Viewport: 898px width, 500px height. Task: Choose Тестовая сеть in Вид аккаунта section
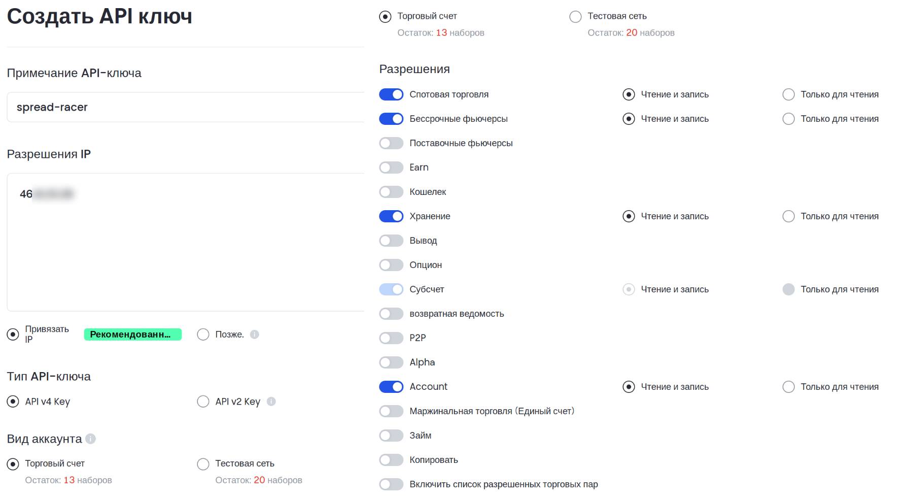point(203,464)
